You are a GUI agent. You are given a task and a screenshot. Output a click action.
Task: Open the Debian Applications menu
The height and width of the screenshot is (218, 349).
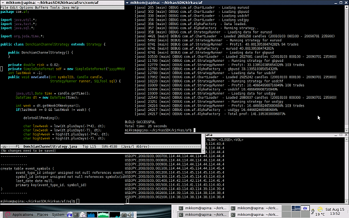pyautogui.click(x=20, y=215)
